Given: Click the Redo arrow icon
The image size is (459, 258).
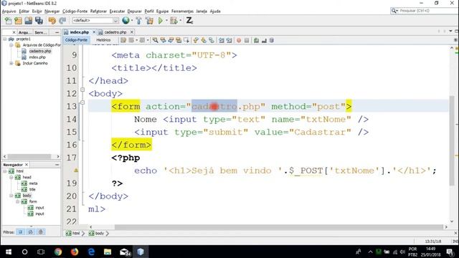Looking at the screenshot, I should click(x=62, y=21).
